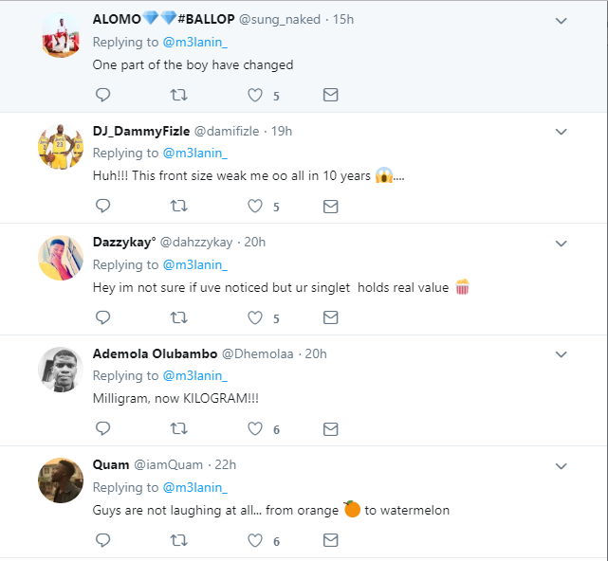This screenshot has width=608, height=561.
Task: Message icon on ALOMO's tweet
Action: pos(330,95)
